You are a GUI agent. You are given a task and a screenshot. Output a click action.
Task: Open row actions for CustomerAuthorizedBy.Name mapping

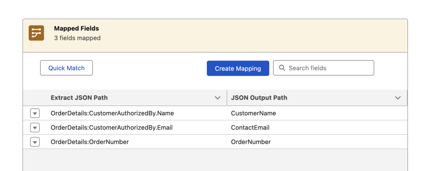[x=35, y=114]
